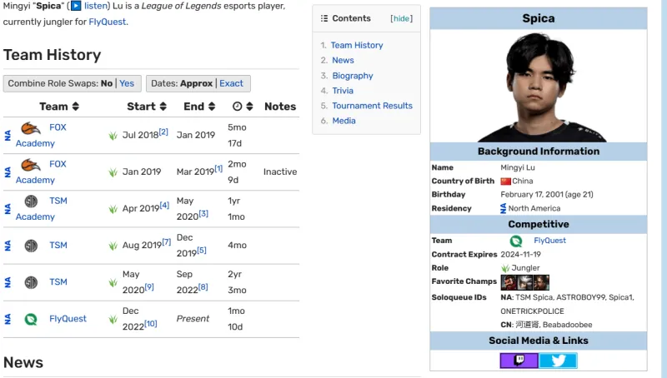This screenshot has height=378, width=667.
Task: Open reference [1] next to Mar 2019
Action: click(218, 168)
